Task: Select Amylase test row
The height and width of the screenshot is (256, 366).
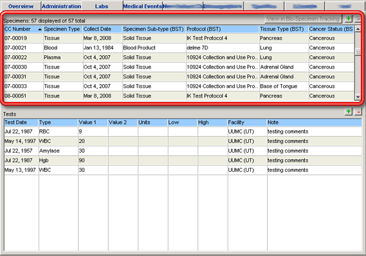Action: click(x=183, y=151)
